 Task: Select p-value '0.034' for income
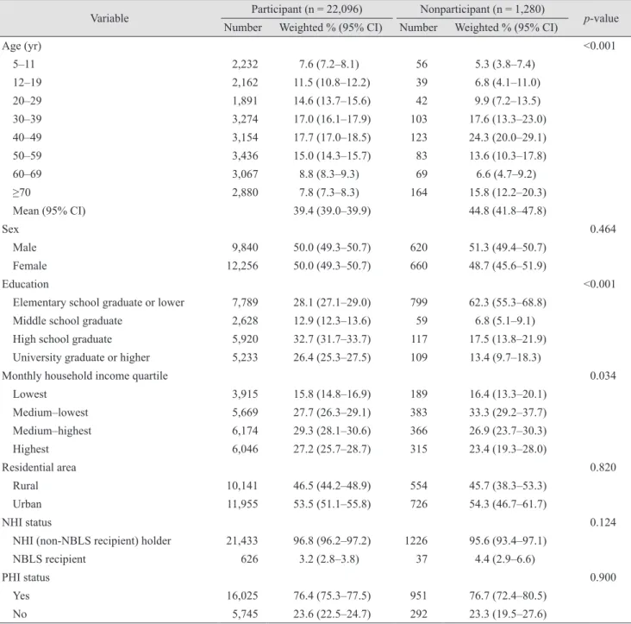603,375
